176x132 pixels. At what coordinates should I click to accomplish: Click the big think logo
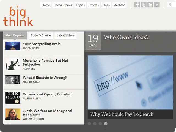(18, 16)
